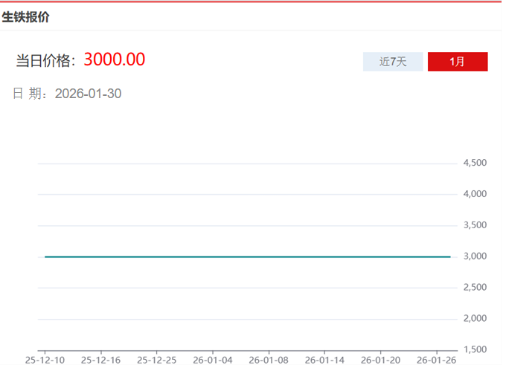Image resolution: width=506 pixels, height=365 pixels.
Task: Switch to the 近7天 range tab
Action: coord(393,62)
